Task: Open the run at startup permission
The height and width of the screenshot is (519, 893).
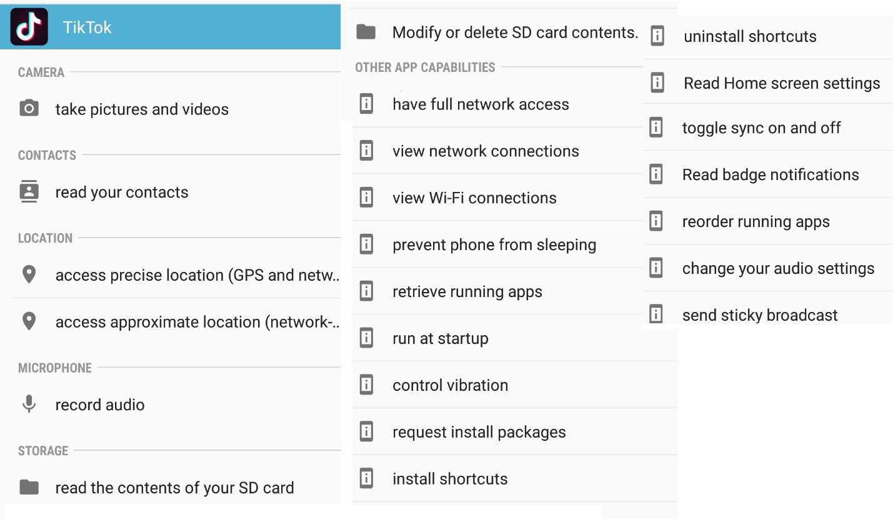Action: [515, 338]
